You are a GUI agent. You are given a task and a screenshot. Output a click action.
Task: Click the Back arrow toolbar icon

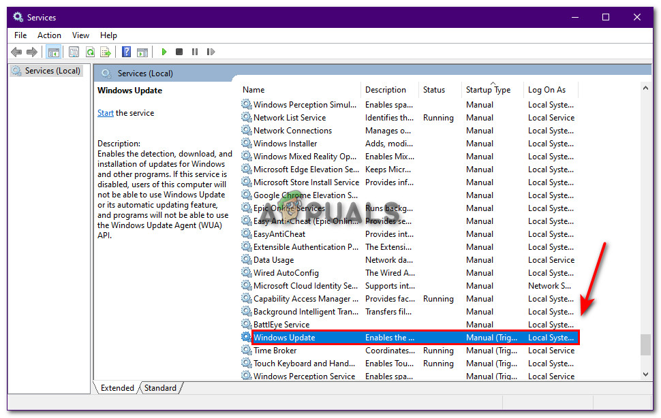16,52
